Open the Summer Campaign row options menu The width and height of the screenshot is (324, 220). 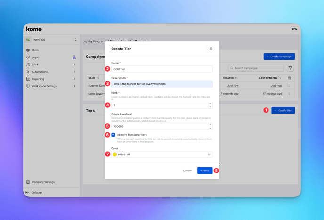pos(289,86)
